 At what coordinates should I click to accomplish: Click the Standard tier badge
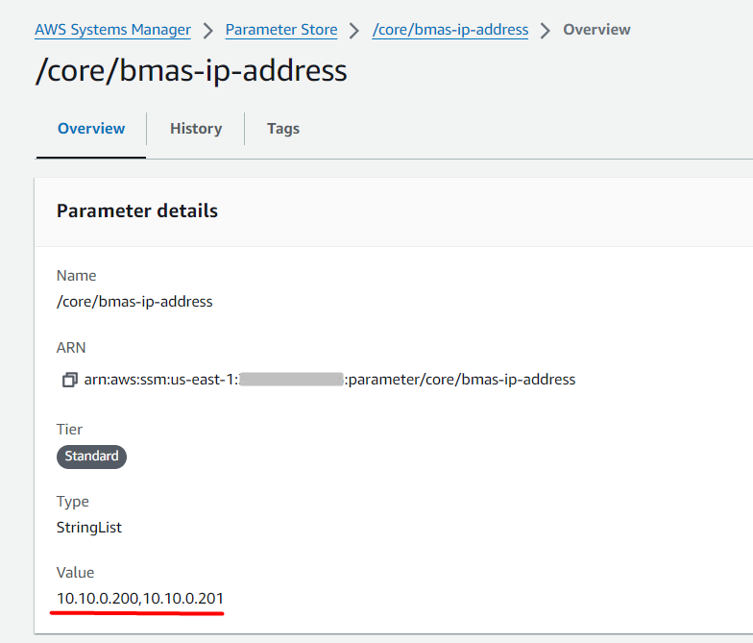point(91,456)
